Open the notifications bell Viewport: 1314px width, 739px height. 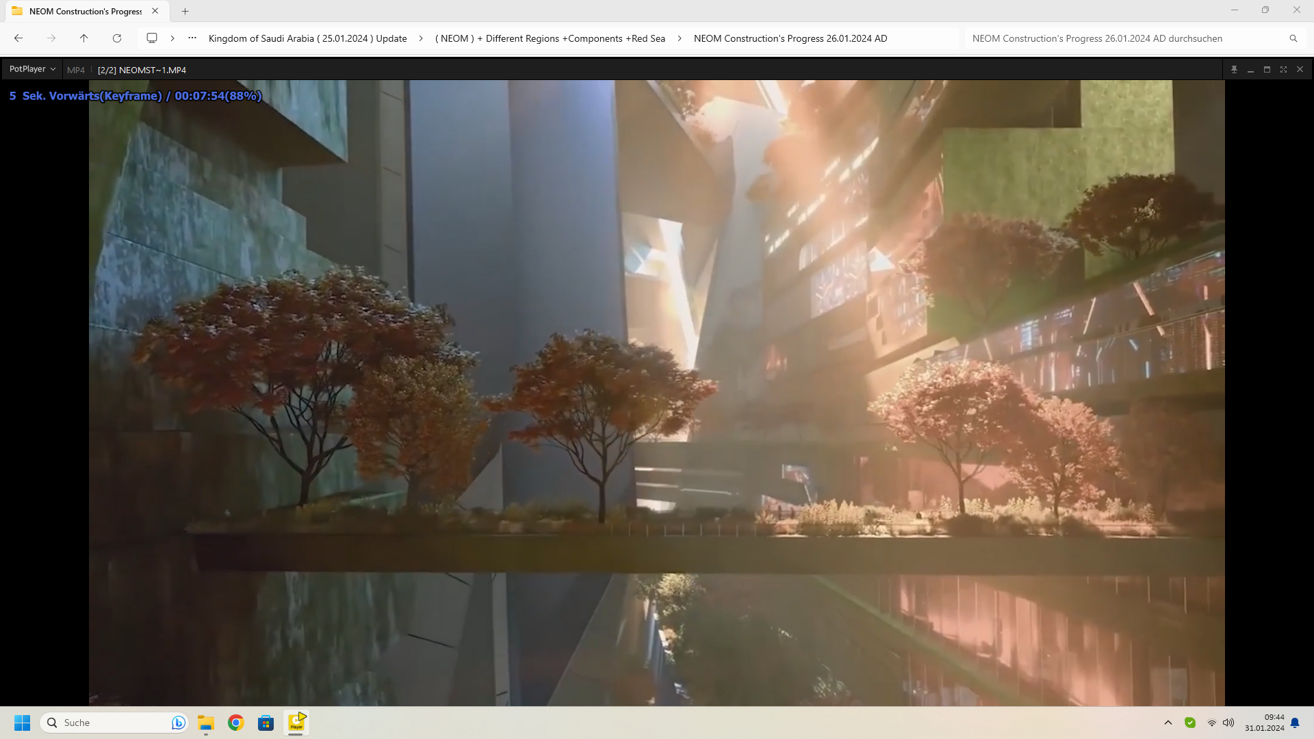click(1295, 723)
